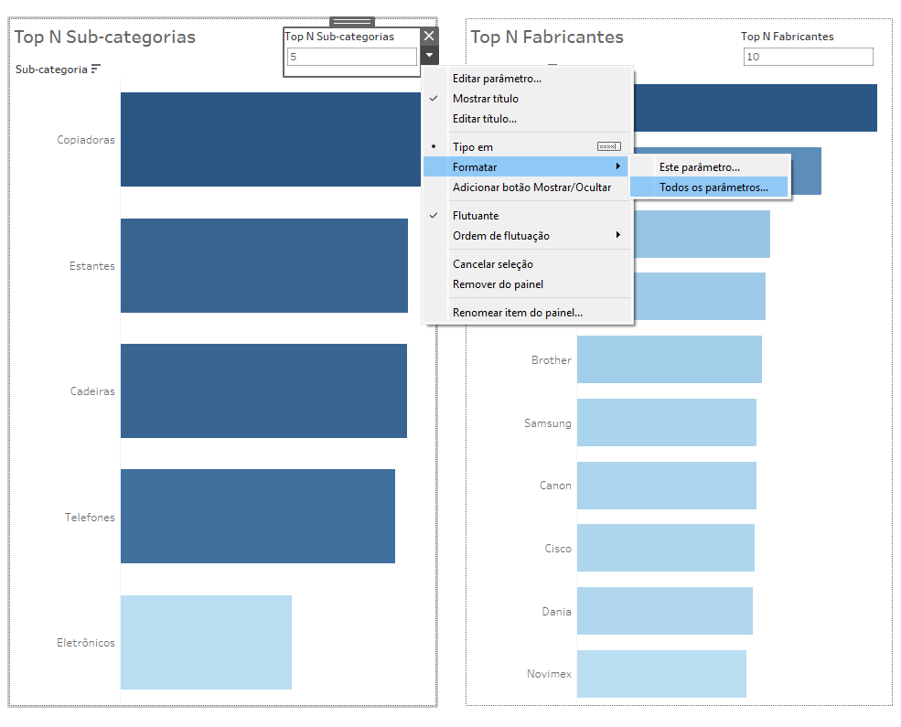Click the light blue Eletrônicos bar
This screenshot has width=901, height=727.
coord(206,642)
